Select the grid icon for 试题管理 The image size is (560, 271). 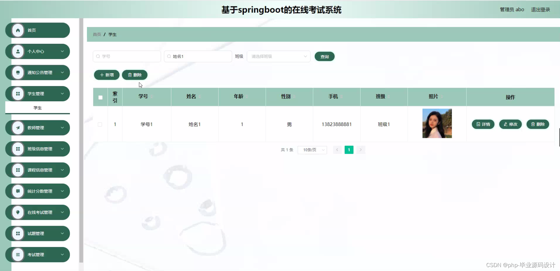[18, 233]
